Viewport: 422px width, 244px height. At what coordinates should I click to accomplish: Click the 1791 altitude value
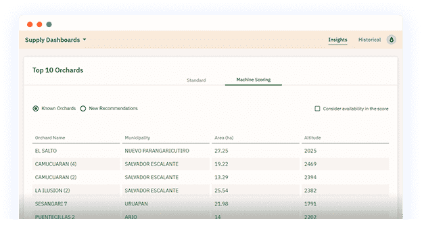click(310, 203)
